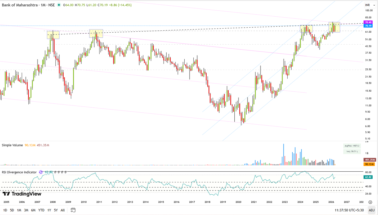
Task: Select the 6M time range
Action: click(x=33, y=210)
